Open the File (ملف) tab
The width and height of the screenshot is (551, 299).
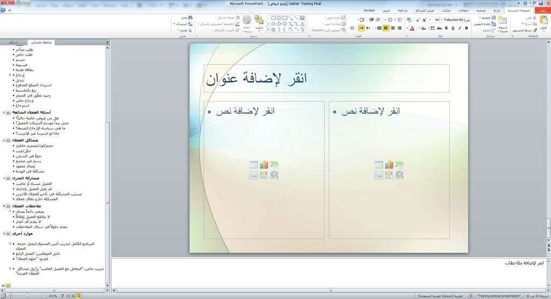(x=543, y=11)
